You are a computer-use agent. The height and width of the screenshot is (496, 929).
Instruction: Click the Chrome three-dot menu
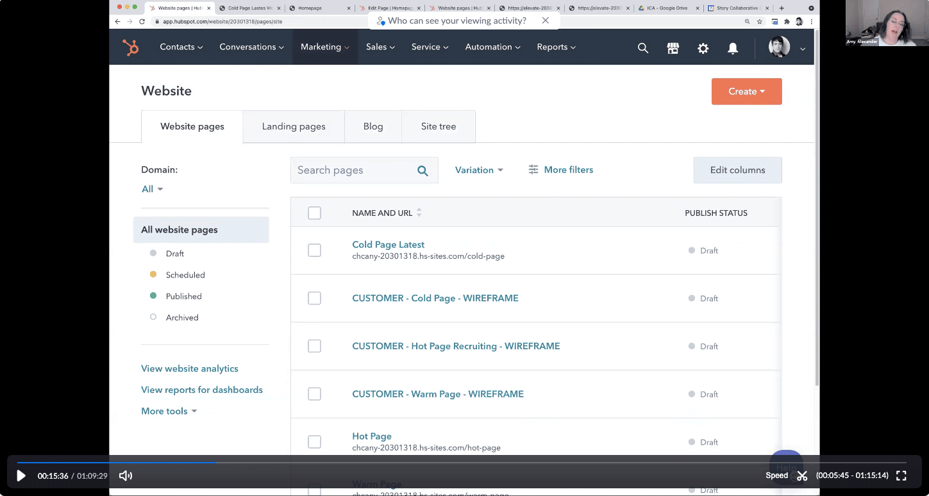(811, 21)
